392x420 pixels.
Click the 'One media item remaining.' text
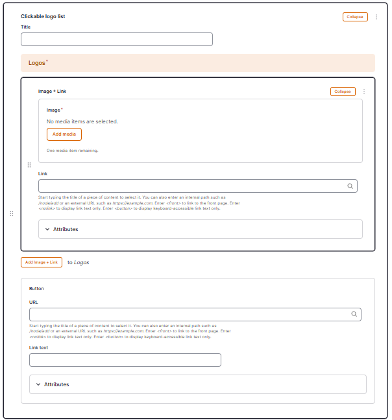pos(72,151)
